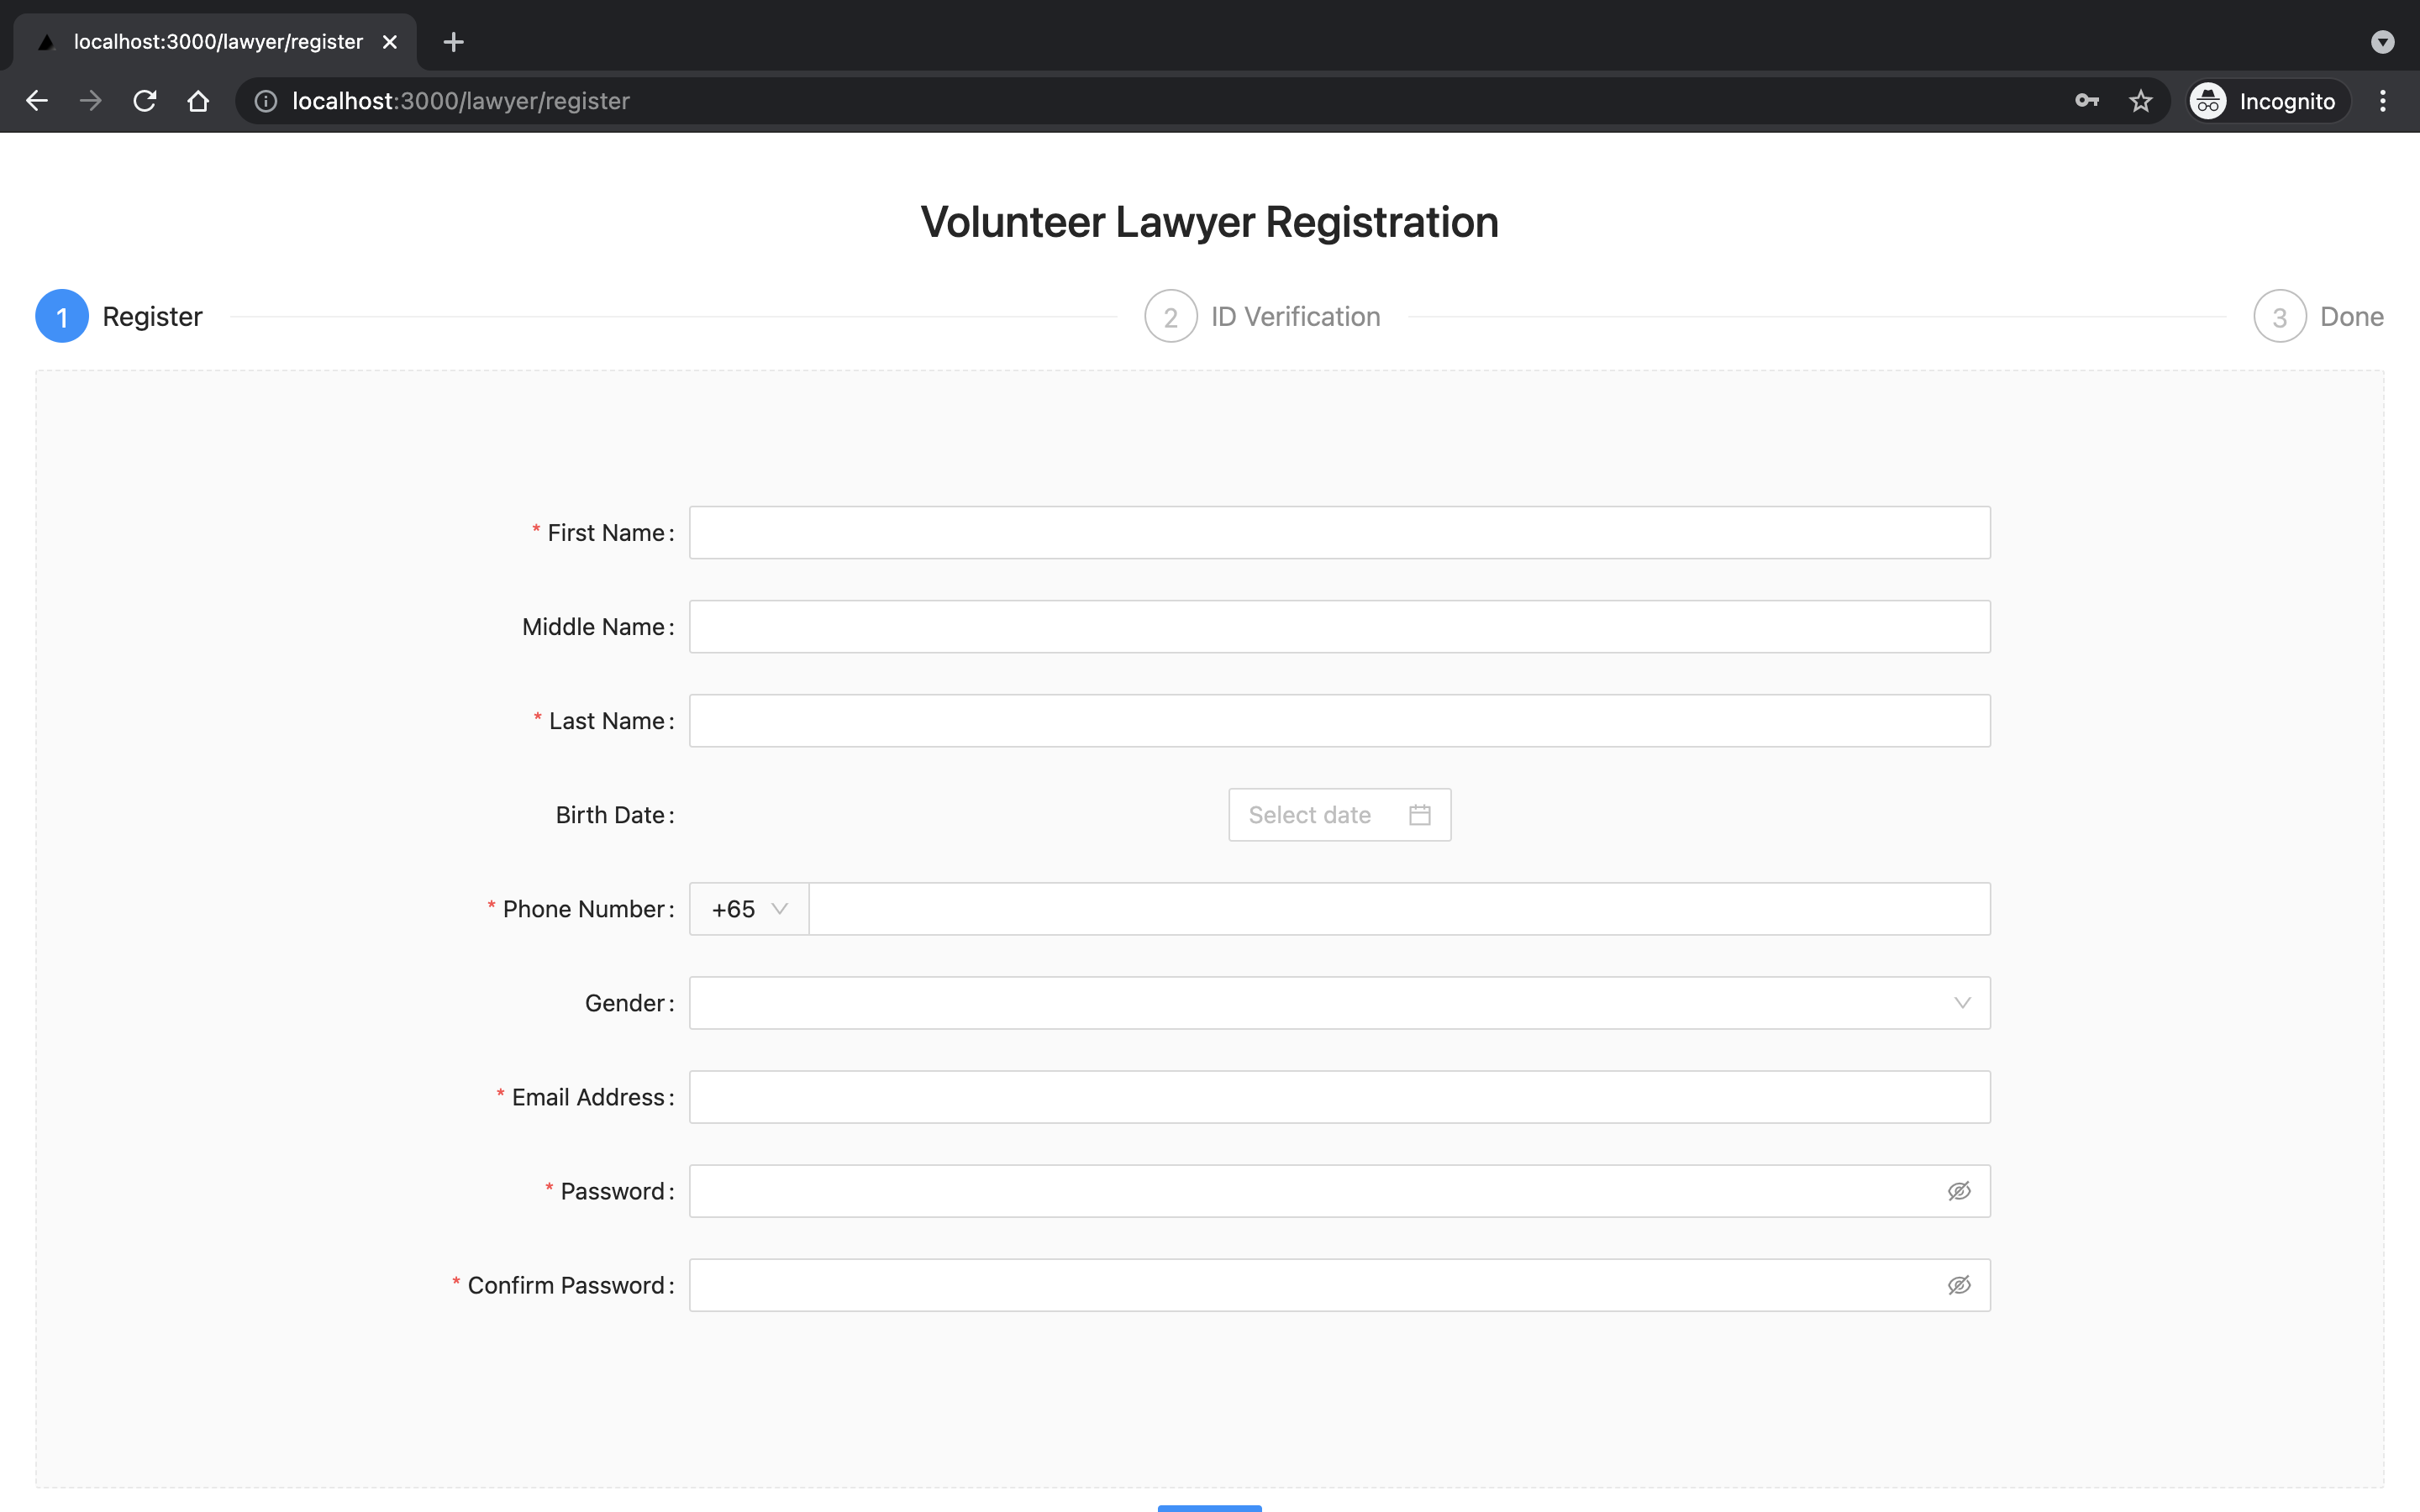Click the saved passwords key icon
The height and width of the screenshot is (1512, 2420).
pos(2086,101)
